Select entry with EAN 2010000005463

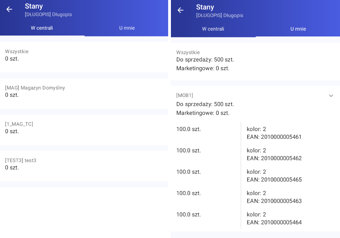tap(255, 197)
